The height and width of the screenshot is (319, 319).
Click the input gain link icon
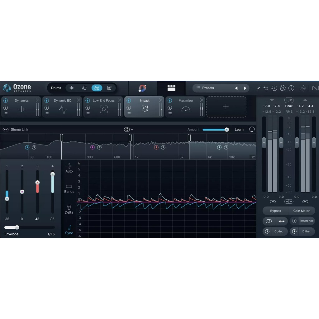pyautogui.click(x=273, y=202)
